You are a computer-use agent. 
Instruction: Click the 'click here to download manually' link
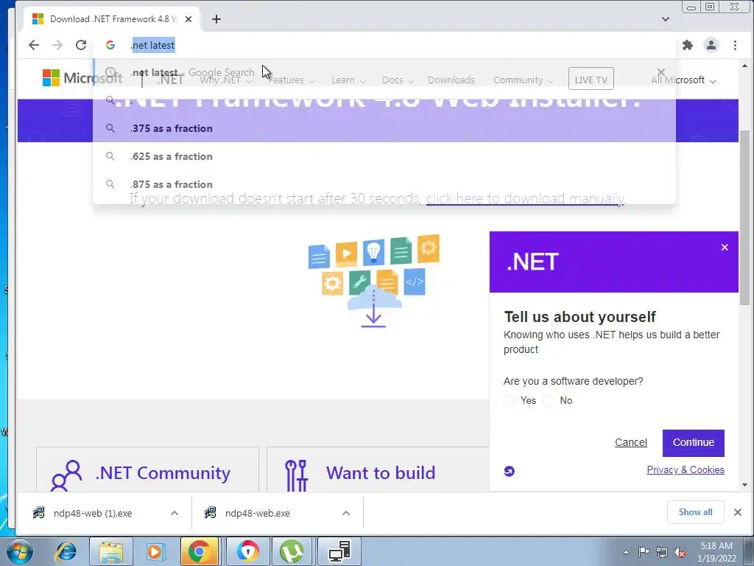(x=525, y=198)
